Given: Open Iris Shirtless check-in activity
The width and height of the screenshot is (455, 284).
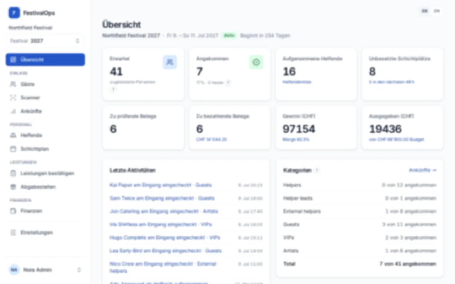Looking at the screenshot, I should (x=161, y=224).
